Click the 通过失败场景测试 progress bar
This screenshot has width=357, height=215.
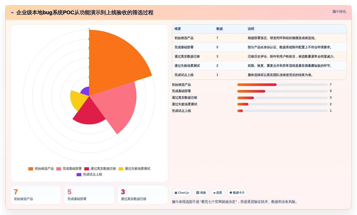tap(282, 104)
